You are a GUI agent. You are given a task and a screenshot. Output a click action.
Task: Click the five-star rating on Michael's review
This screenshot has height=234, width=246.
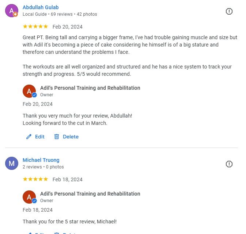35,179
